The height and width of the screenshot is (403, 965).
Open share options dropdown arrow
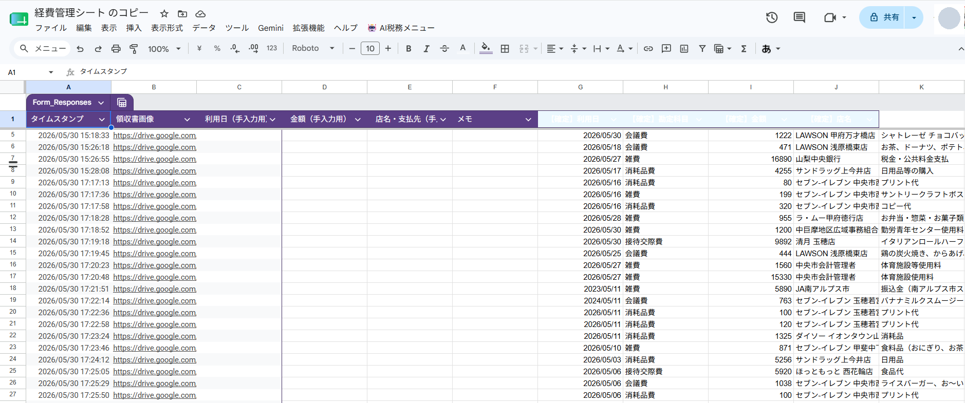[x=914, y=17]
